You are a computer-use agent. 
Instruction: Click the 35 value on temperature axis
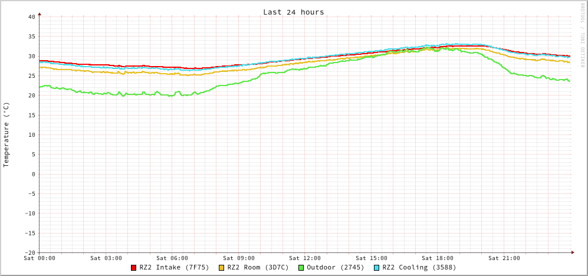coord(31,37)
